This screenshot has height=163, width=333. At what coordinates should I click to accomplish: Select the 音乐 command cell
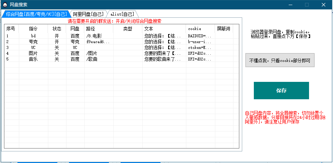(x=33, y=59)
